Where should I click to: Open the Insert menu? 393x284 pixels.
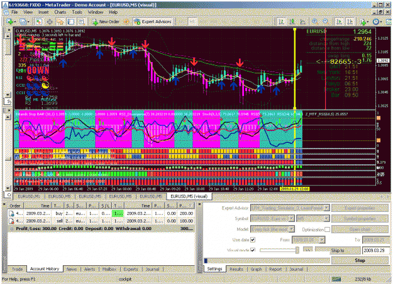point(43,12)
